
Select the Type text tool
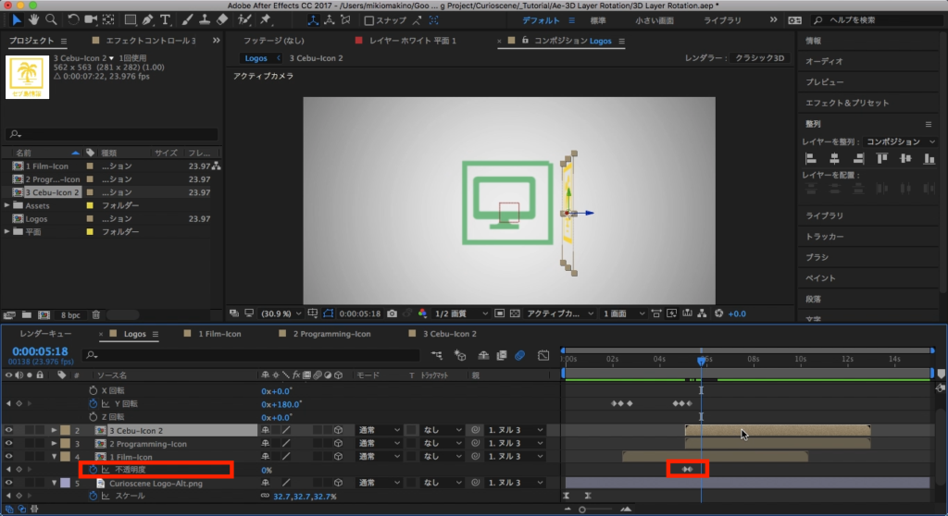[x=166, y=19]
